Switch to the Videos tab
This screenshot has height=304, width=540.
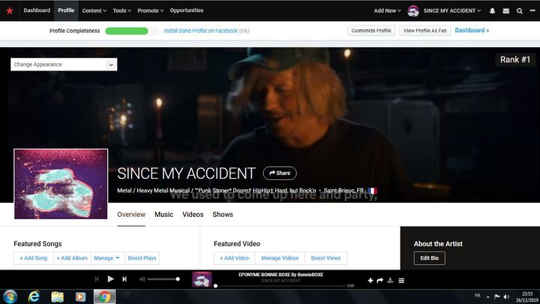193,215
